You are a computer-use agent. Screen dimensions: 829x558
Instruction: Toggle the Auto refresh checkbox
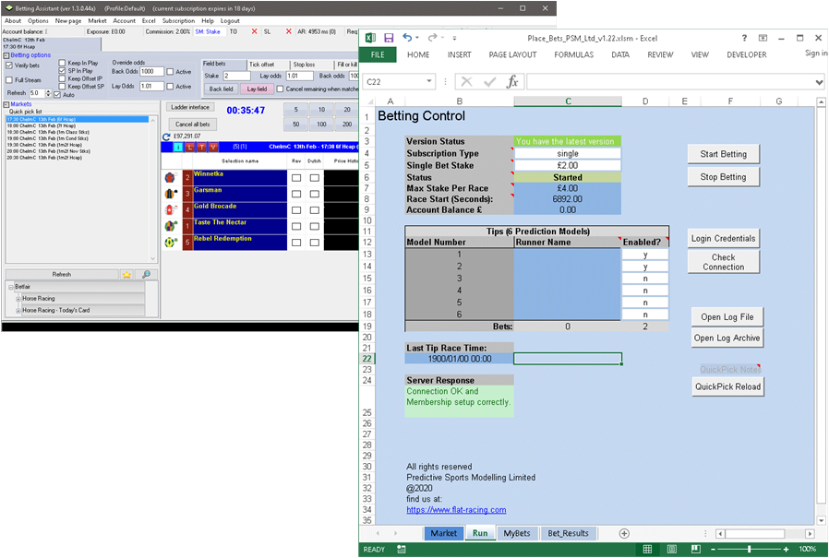pos(57,95)
